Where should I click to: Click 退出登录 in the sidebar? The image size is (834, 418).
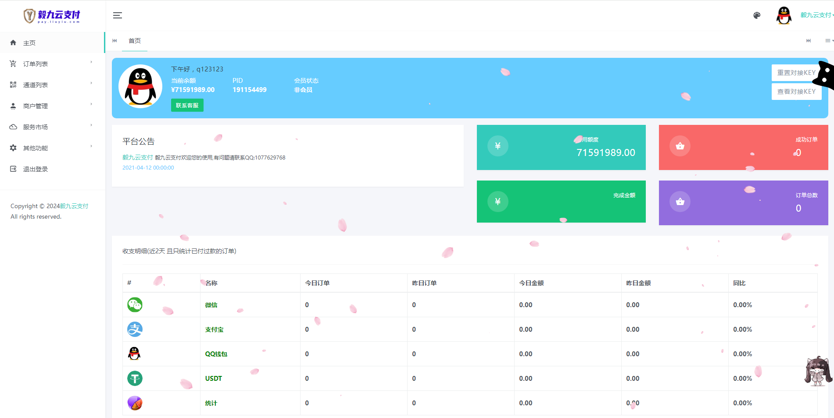click(x=35, y=169)
